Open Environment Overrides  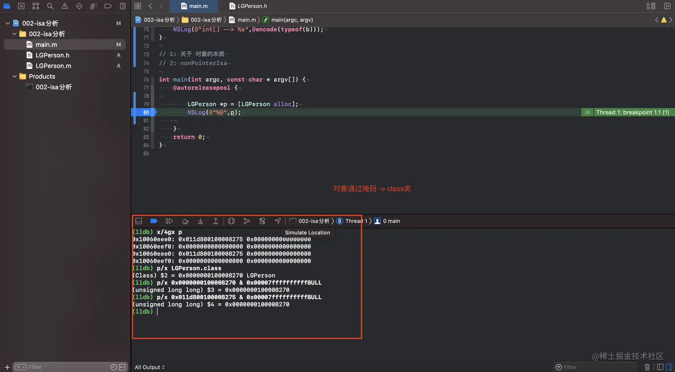(x=262, y=221)
